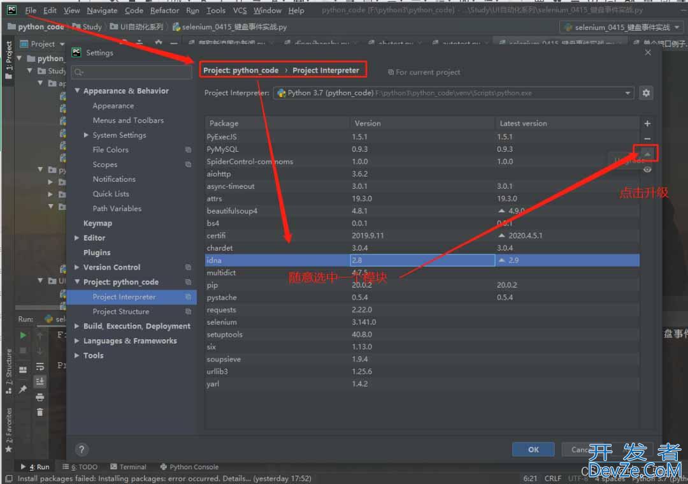Open the Python Console tab

point(190,467)
